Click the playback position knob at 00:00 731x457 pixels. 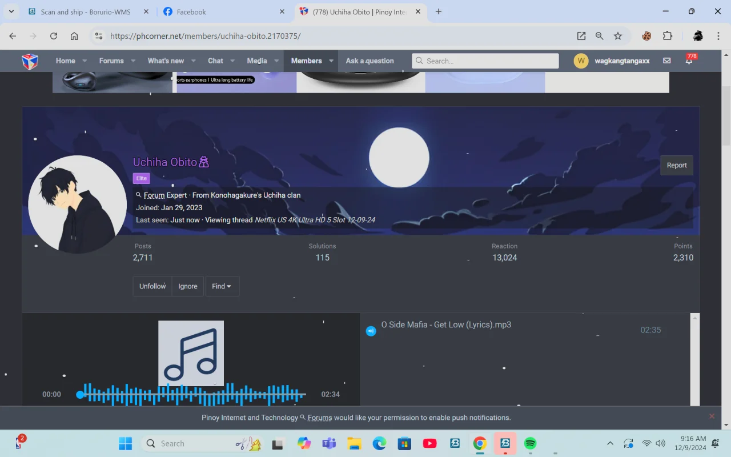(80, 394)
